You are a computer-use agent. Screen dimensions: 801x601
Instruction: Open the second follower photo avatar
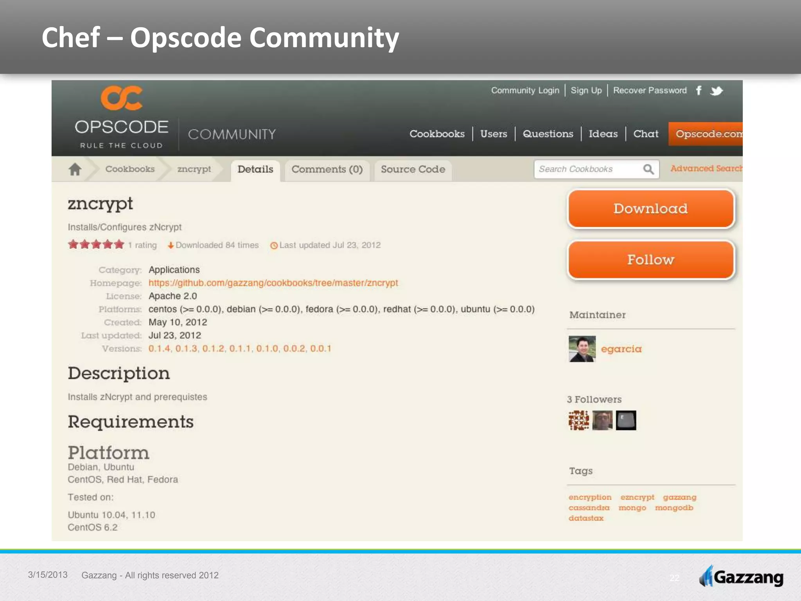click(602, 420)
